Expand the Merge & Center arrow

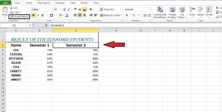tap(122, 15)
